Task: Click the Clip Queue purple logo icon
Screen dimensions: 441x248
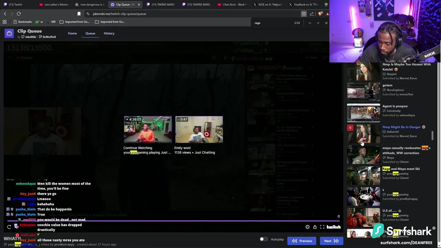Action: (x=9, y=33)
